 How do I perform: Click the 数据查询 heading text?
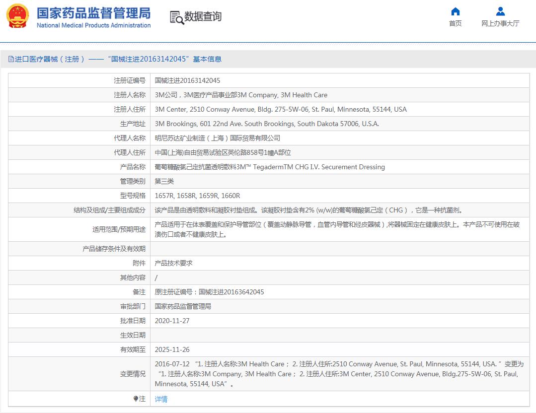click(x=203, y=16)
